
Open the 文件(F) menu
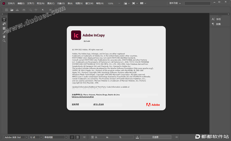tap(11, 3)
